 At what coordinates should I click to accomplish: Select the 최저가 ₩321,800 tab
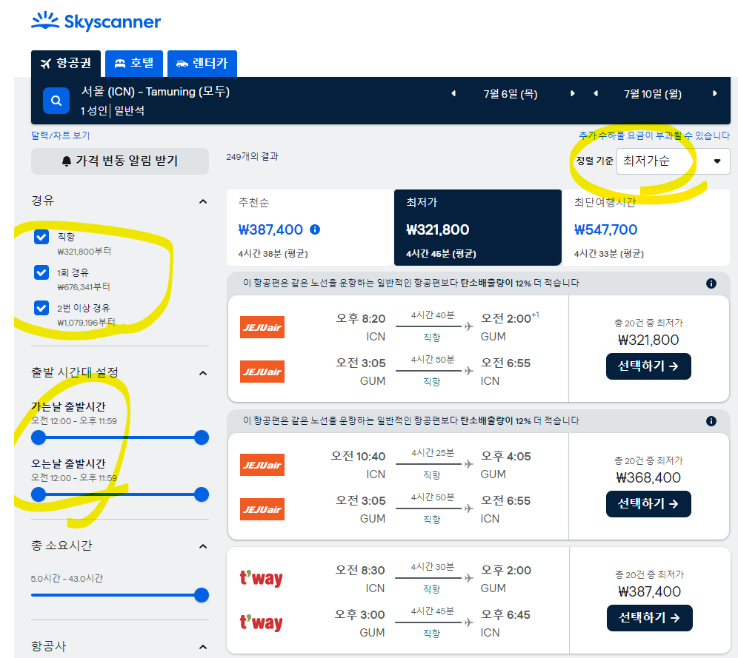click(x=478, y=227)
